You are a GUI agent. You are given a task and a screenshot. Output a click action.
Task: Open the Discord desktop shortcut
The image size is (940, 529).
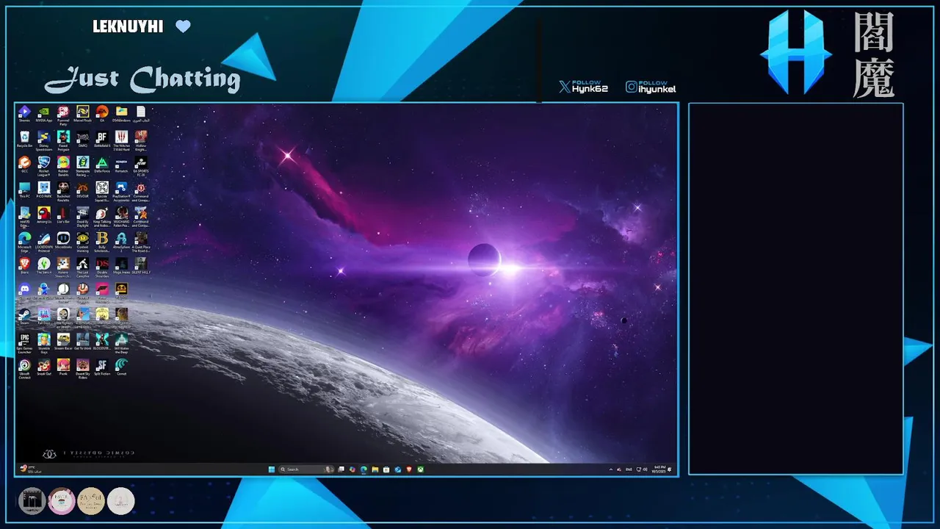24,290
